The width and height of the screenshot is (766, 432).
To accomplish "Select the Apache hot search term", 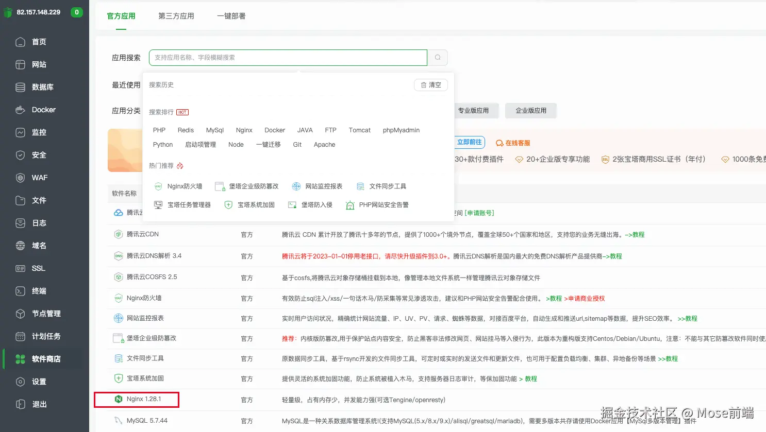I will click(x=325, y=145).
